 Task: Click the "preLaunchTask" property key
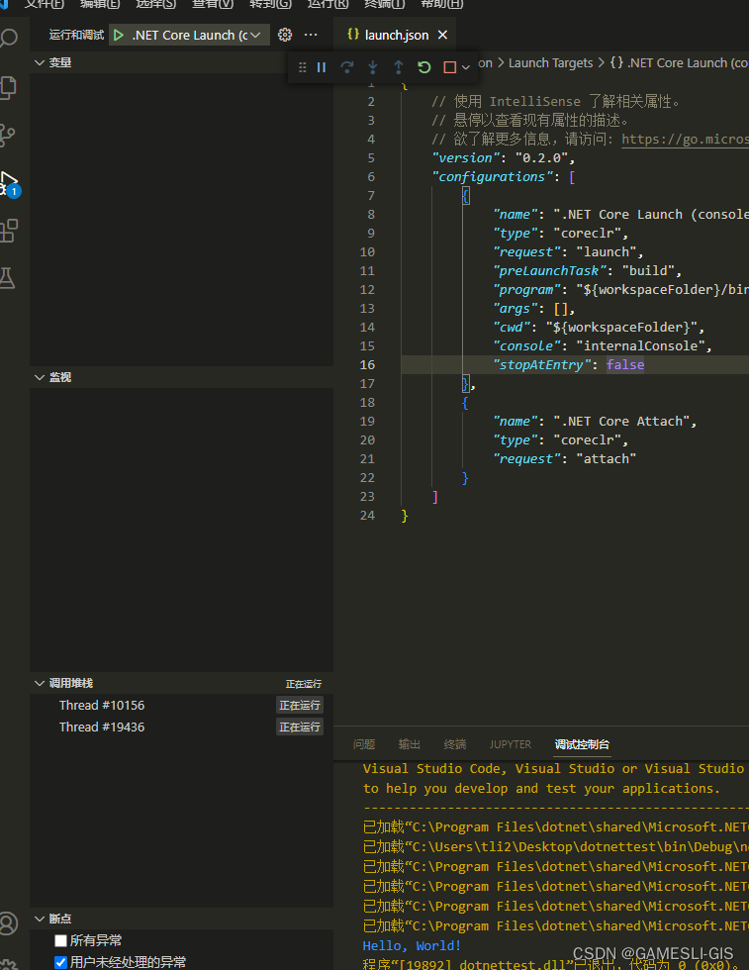coord(550,271)
